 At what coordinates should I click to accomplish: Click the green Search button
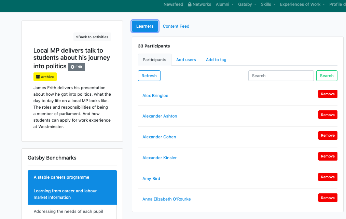coord(327,76)
